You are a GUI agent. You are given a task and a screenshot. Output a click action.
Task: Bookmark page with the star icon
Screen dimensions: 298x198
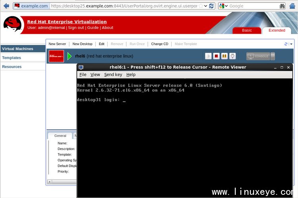point(201,6)
